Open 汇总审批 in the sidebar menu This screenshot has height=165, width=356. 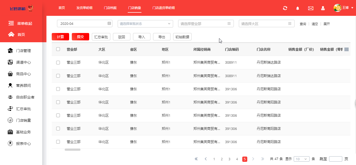point(23,109)
